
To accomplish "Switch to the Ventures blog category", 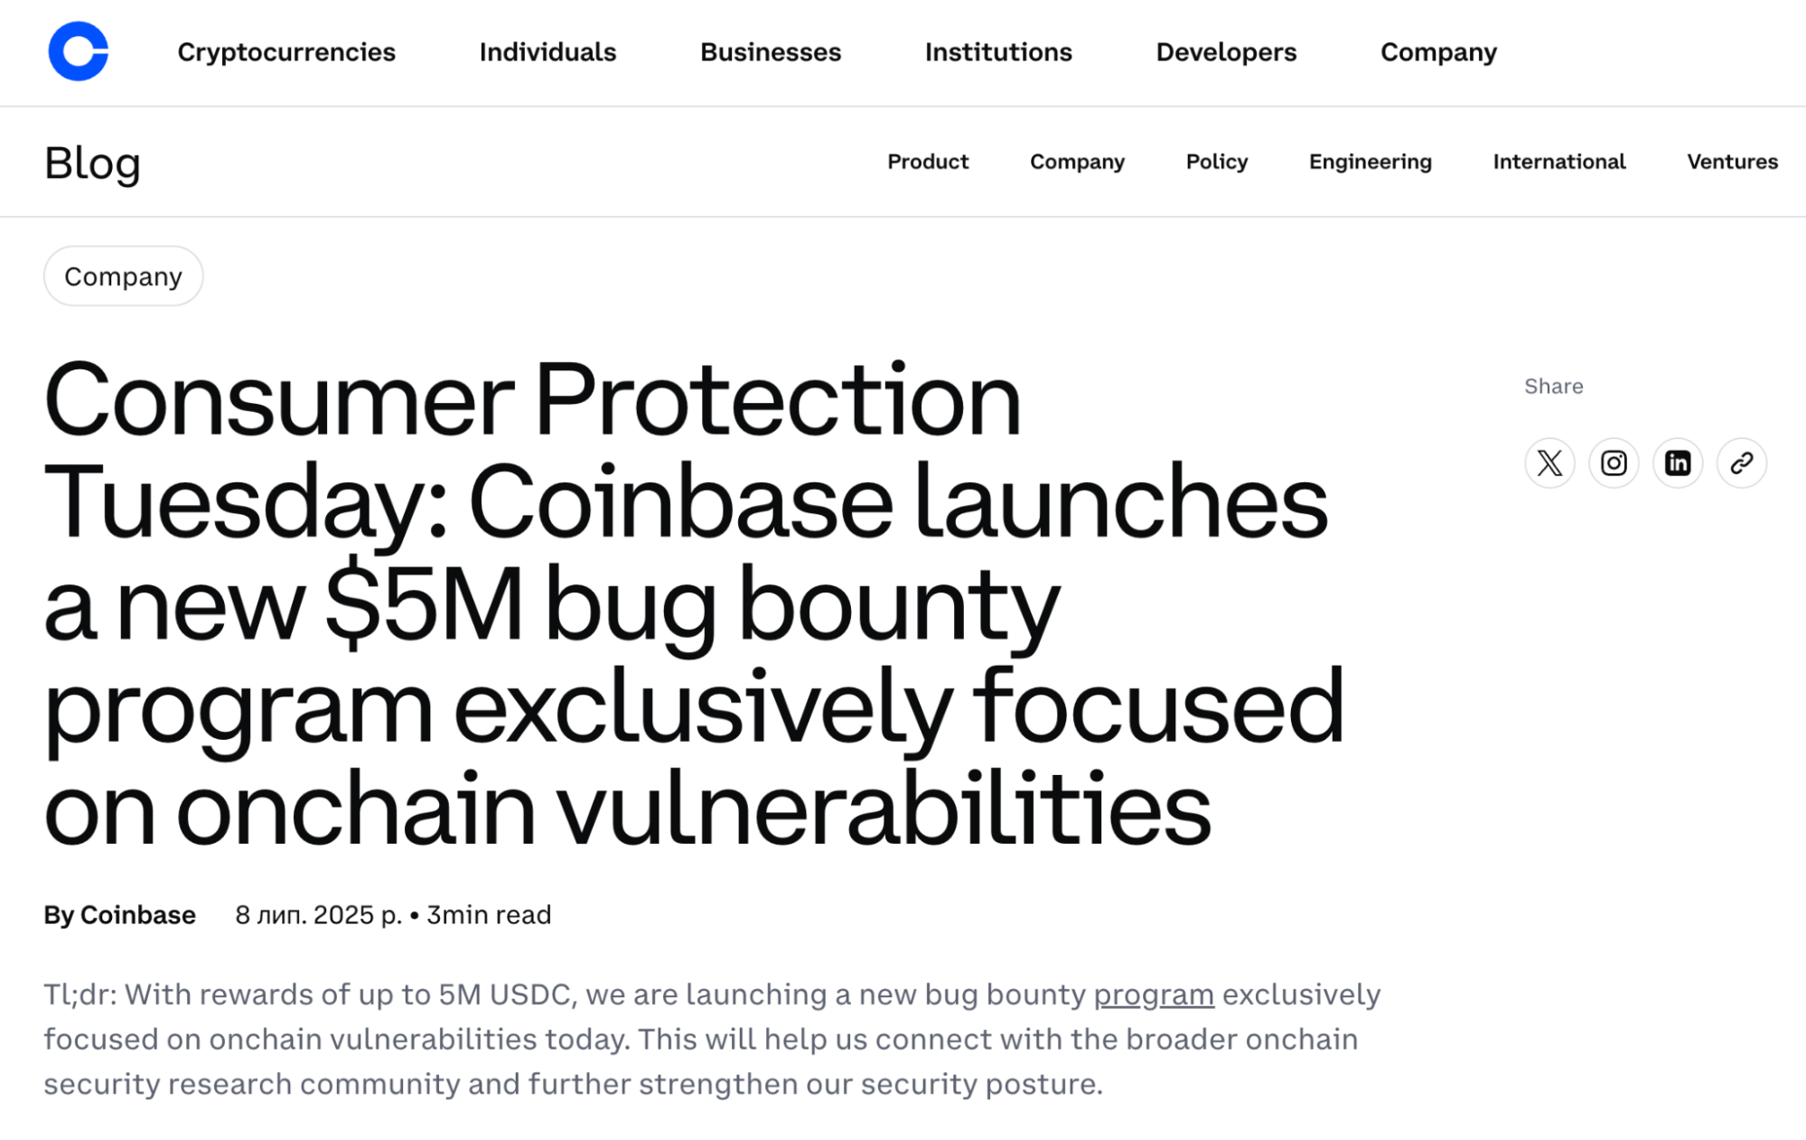I will (1731, 163).
